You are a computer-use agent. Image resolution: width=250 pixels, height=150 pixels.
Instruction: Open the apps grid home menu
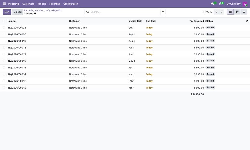pos(4,4)
